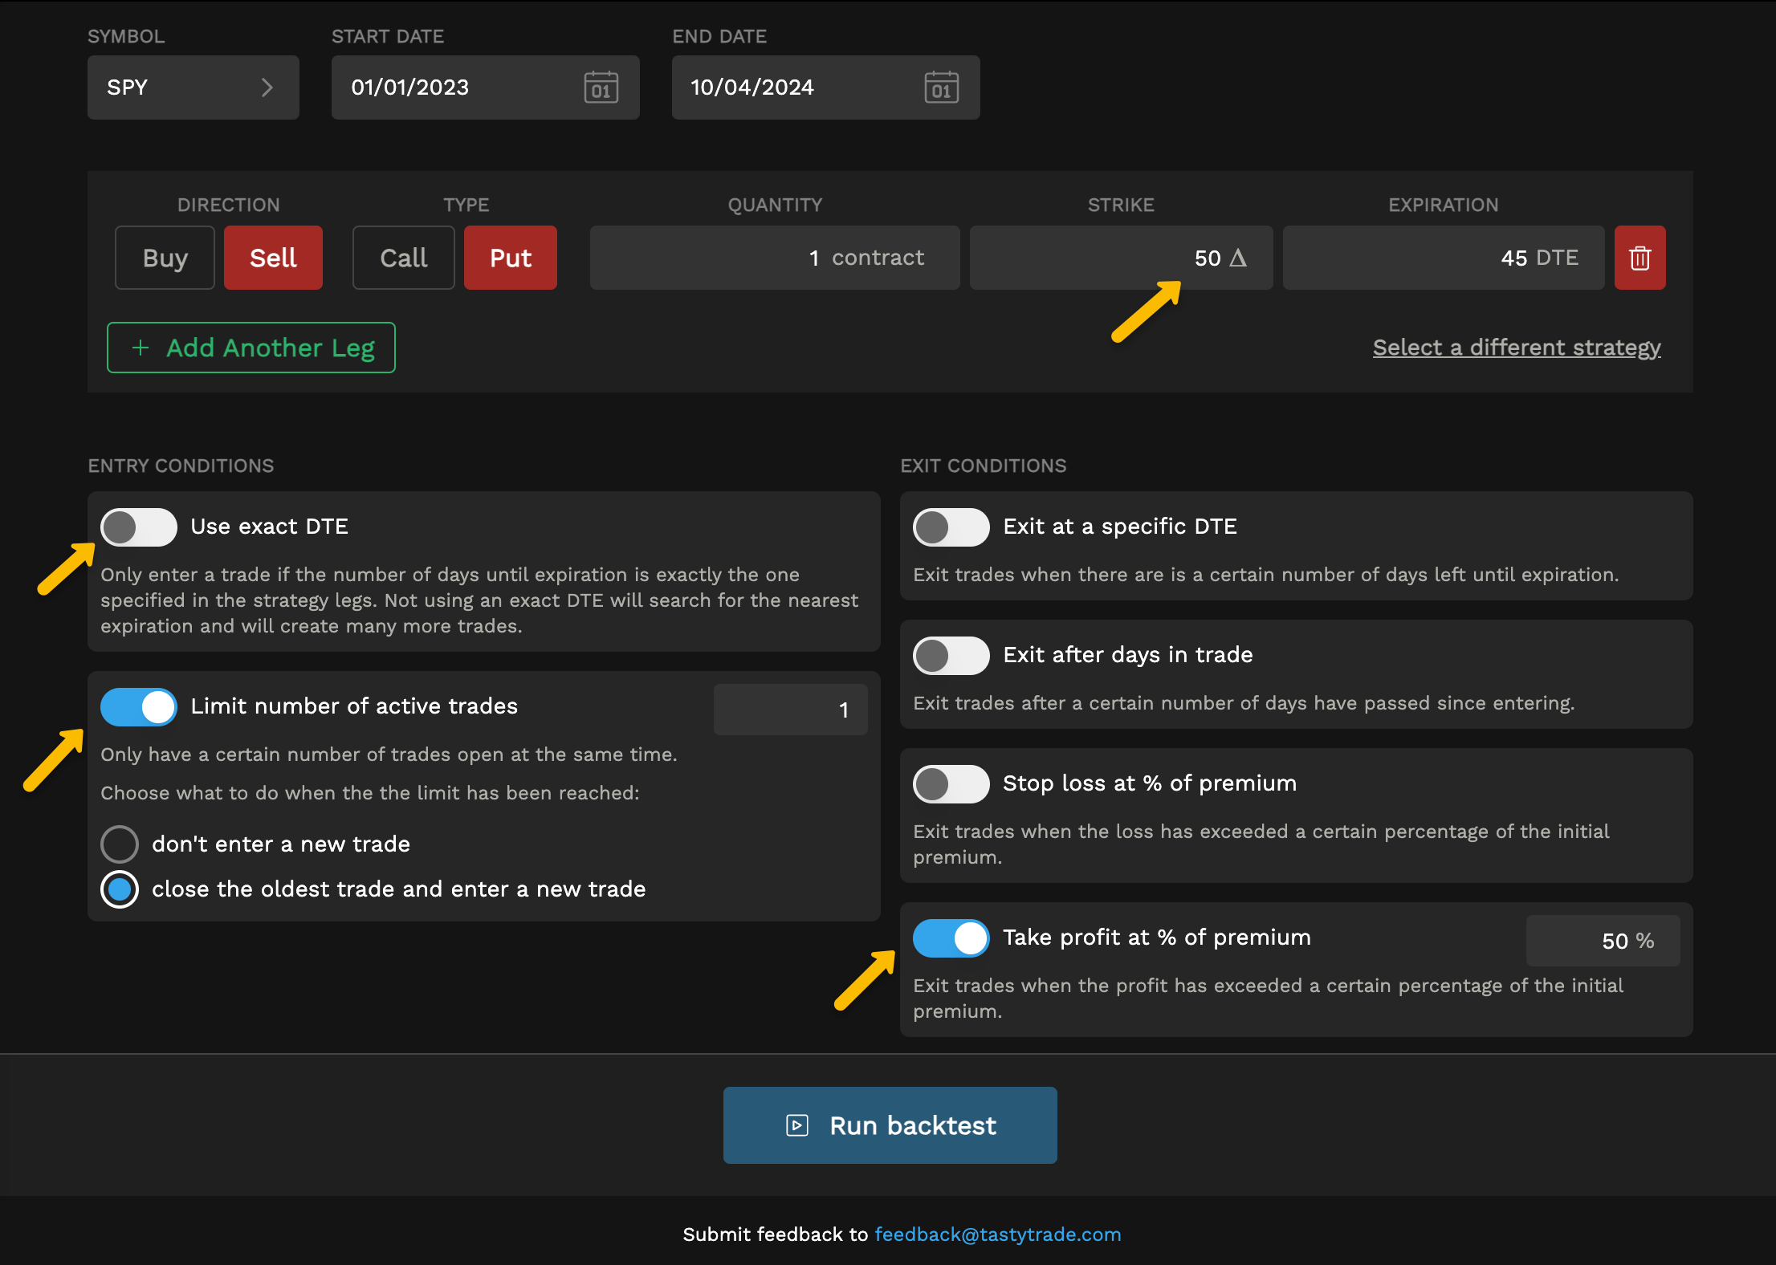Select close the oldest trade option
This screenshot has width=1776, height=1265.
click(x=120, y=889)
